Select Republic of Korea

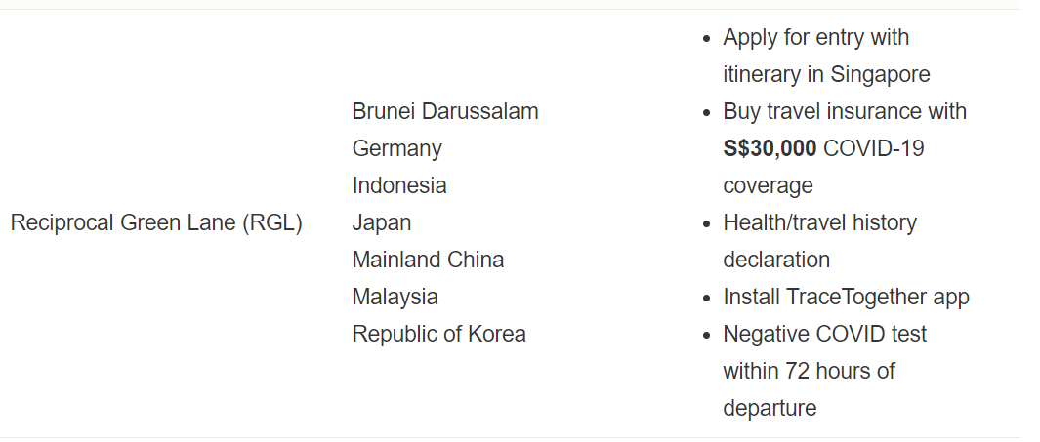438,335
